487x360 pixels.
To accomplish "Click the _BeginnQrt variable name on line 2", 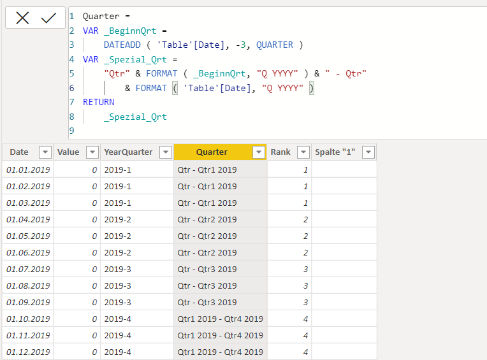I will [130, 31].
